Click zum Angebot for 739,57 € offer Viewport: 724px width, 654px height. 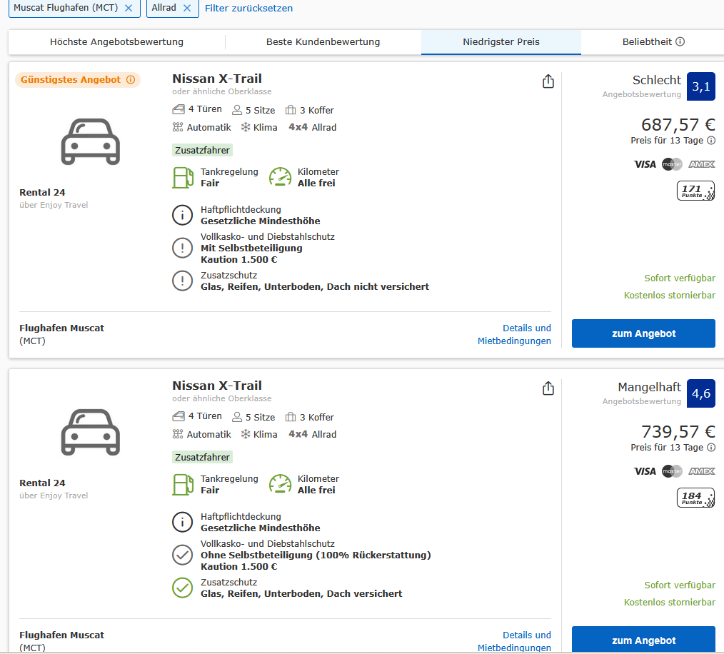(643, 640)
